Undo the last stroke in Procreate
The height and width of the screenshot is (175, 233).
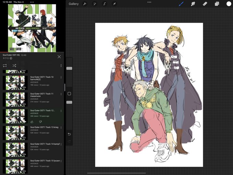(x=69, y=134)
